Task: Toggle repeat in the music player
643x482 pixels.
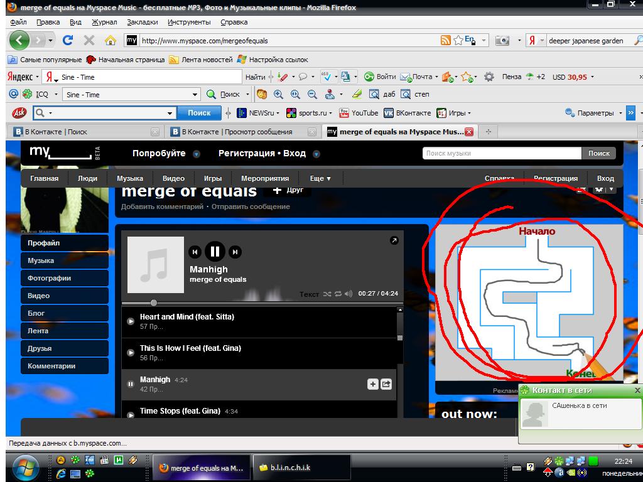Action: click(x=338, y=294)
